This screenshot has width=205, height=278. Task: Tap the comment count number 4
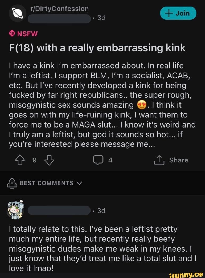pyautogui.click(x=110, y=160)
